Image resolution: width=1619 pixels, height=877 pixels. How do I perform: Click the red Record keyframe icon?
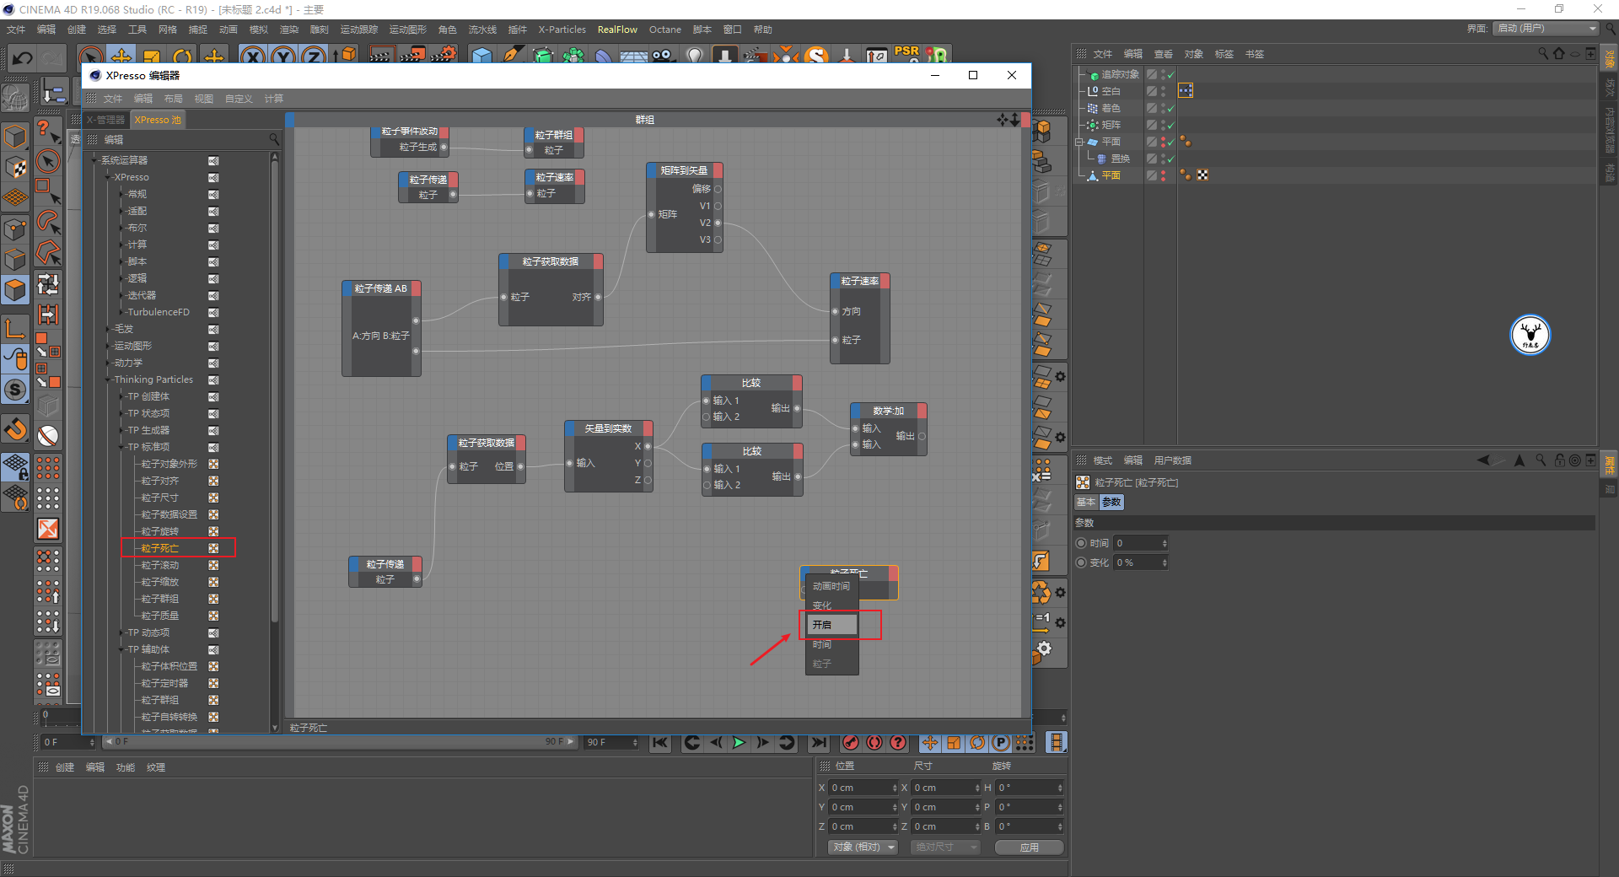click(851, 743)
